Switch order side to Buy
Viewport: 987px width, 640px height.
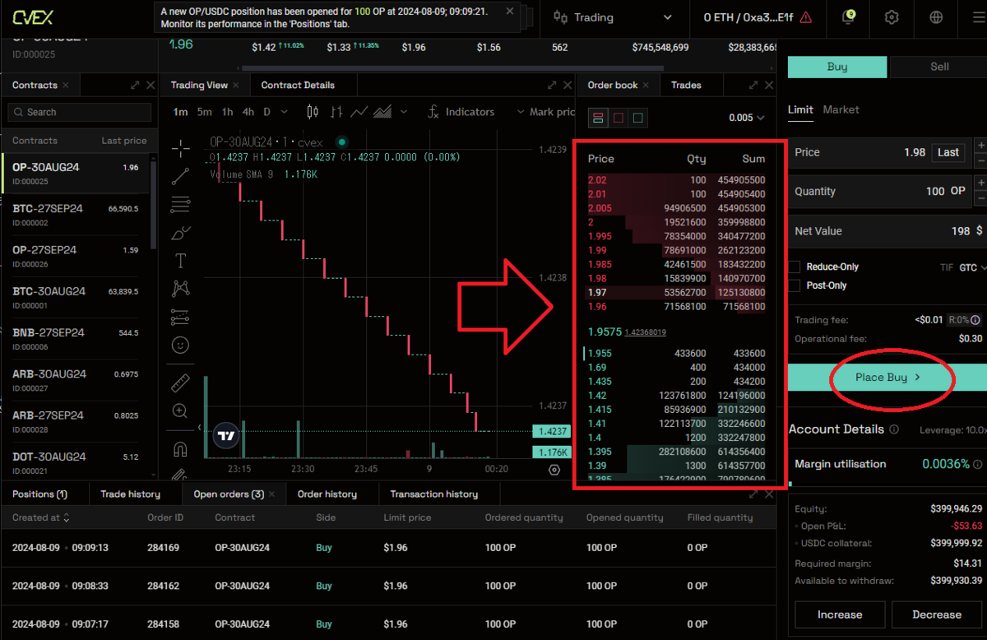click(x=837, y=67)
